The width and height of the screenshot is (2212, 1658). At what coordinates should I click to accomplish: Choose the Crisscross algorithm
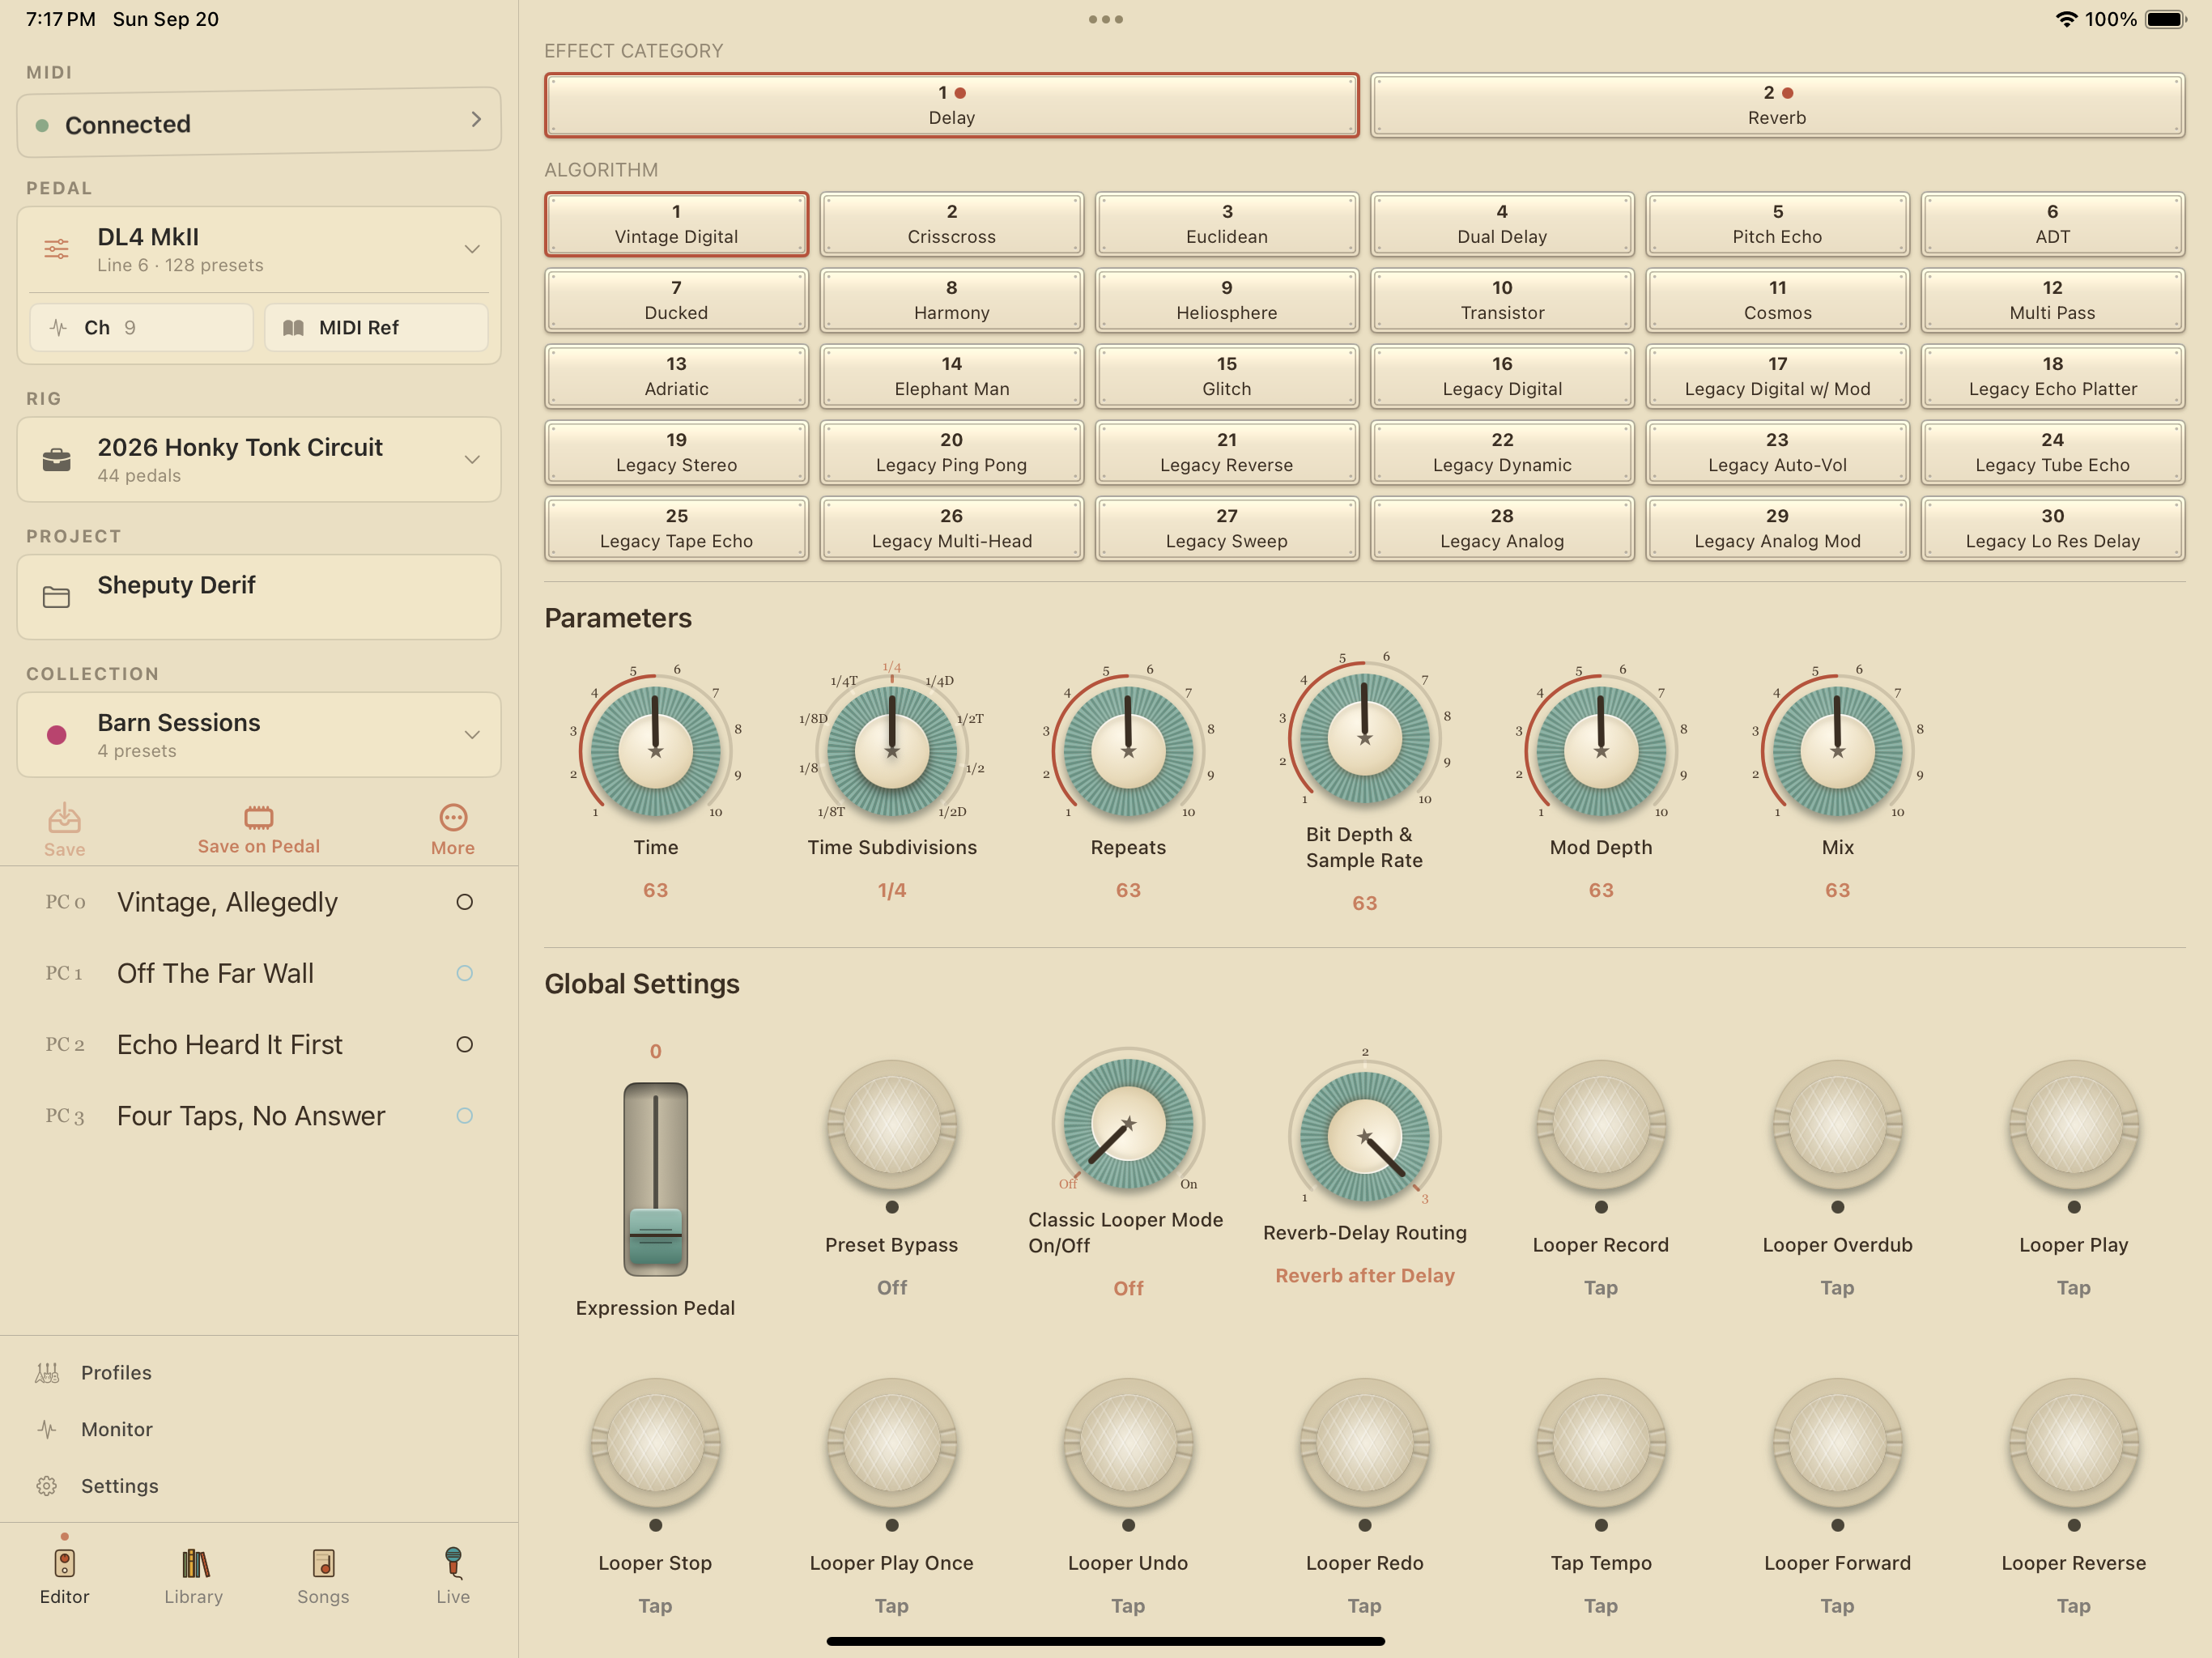pos(952,224)
